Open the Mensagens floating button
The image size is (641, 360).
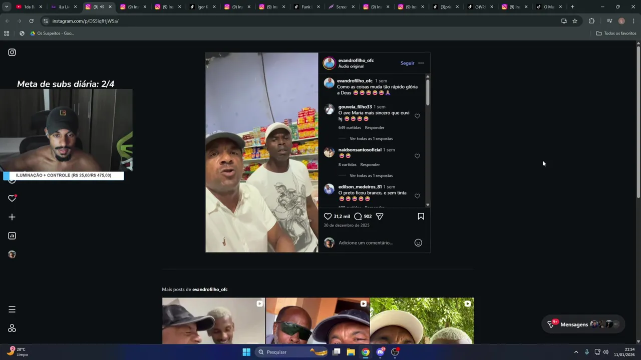point(583,324)
